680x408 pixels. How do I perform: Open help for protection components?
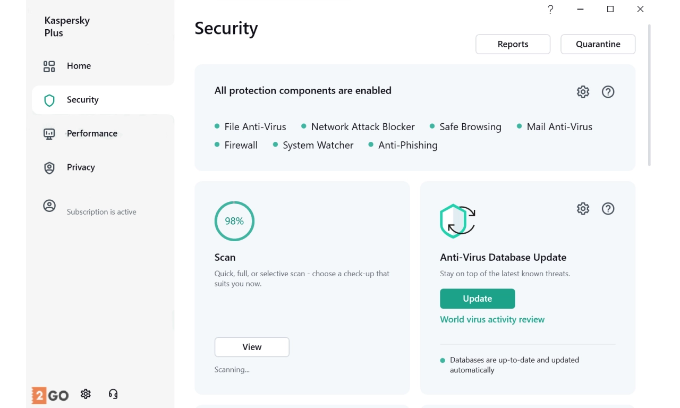pos(608,92)
